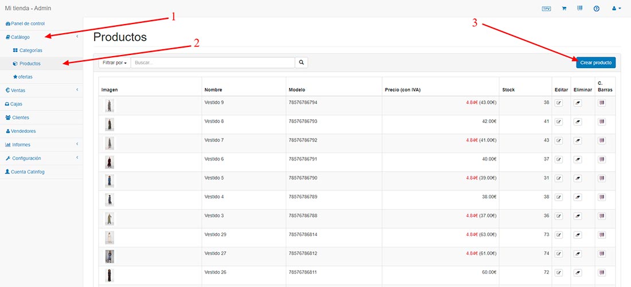The image size is (631, 287).
Task: Open ofertas in the sidebar
Action: (x=22, y=77)
